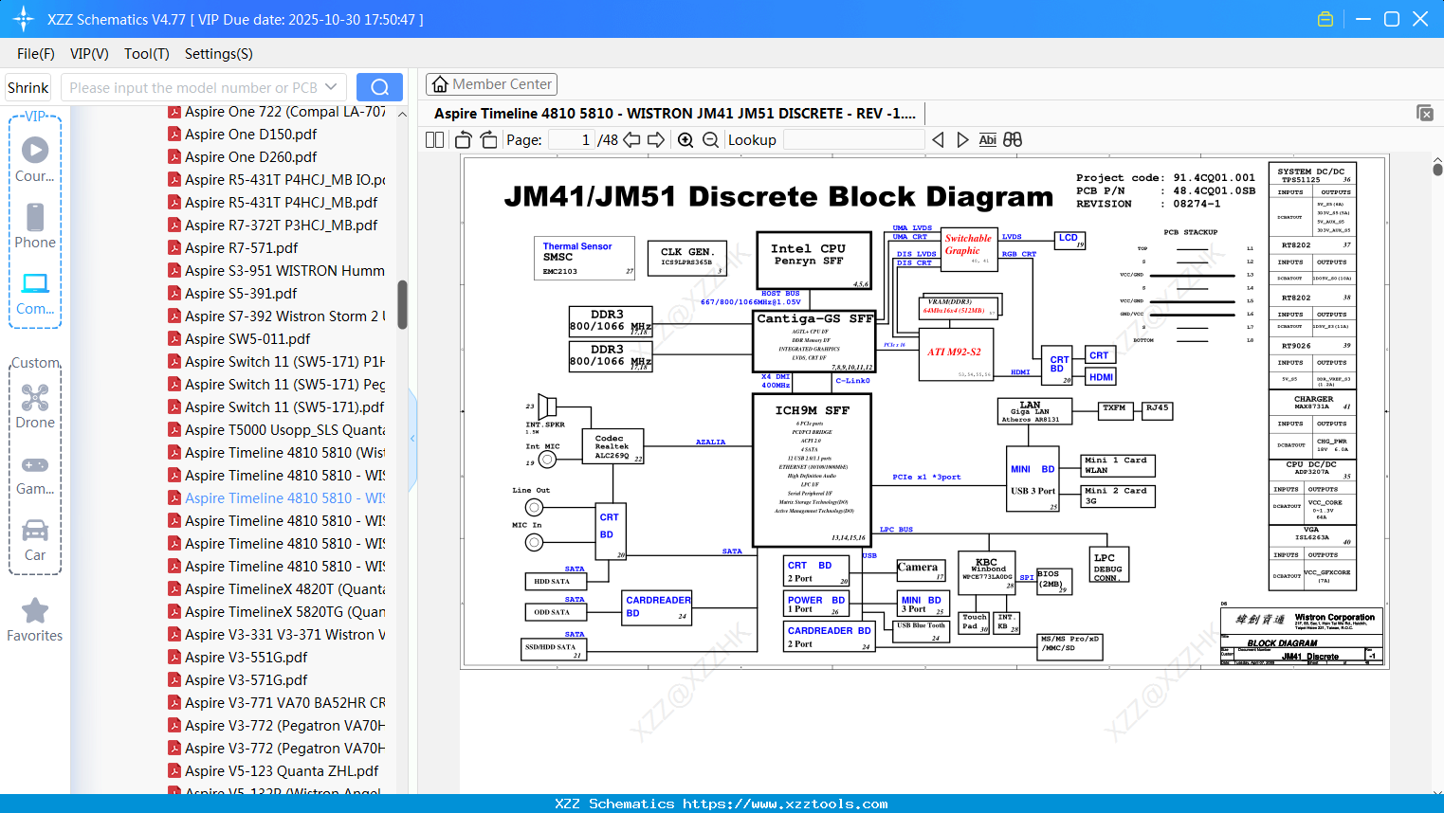
Task: Open Aspire One 722 (Compal LA-707 file
Action: click(x=285, y=112)
